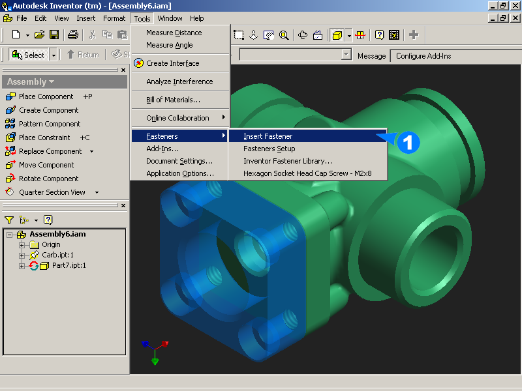522x391 pixels.
Task: Open the empty combo box next to Message
Action: (x=346, y=55)
